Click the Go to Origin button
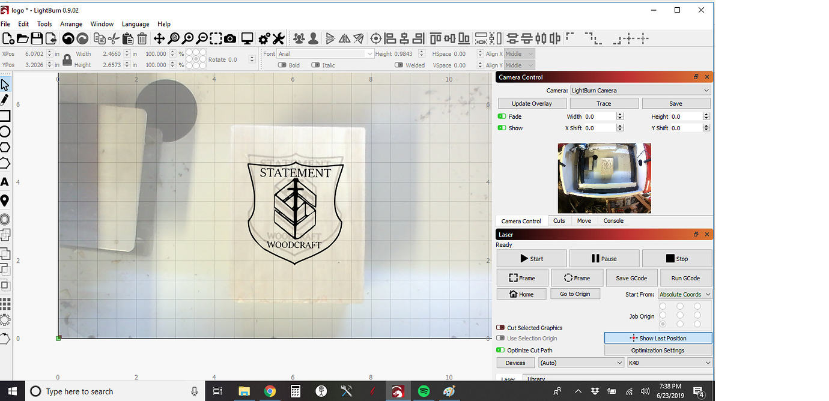The image size is (829, 401). click(x=575, y=294)
